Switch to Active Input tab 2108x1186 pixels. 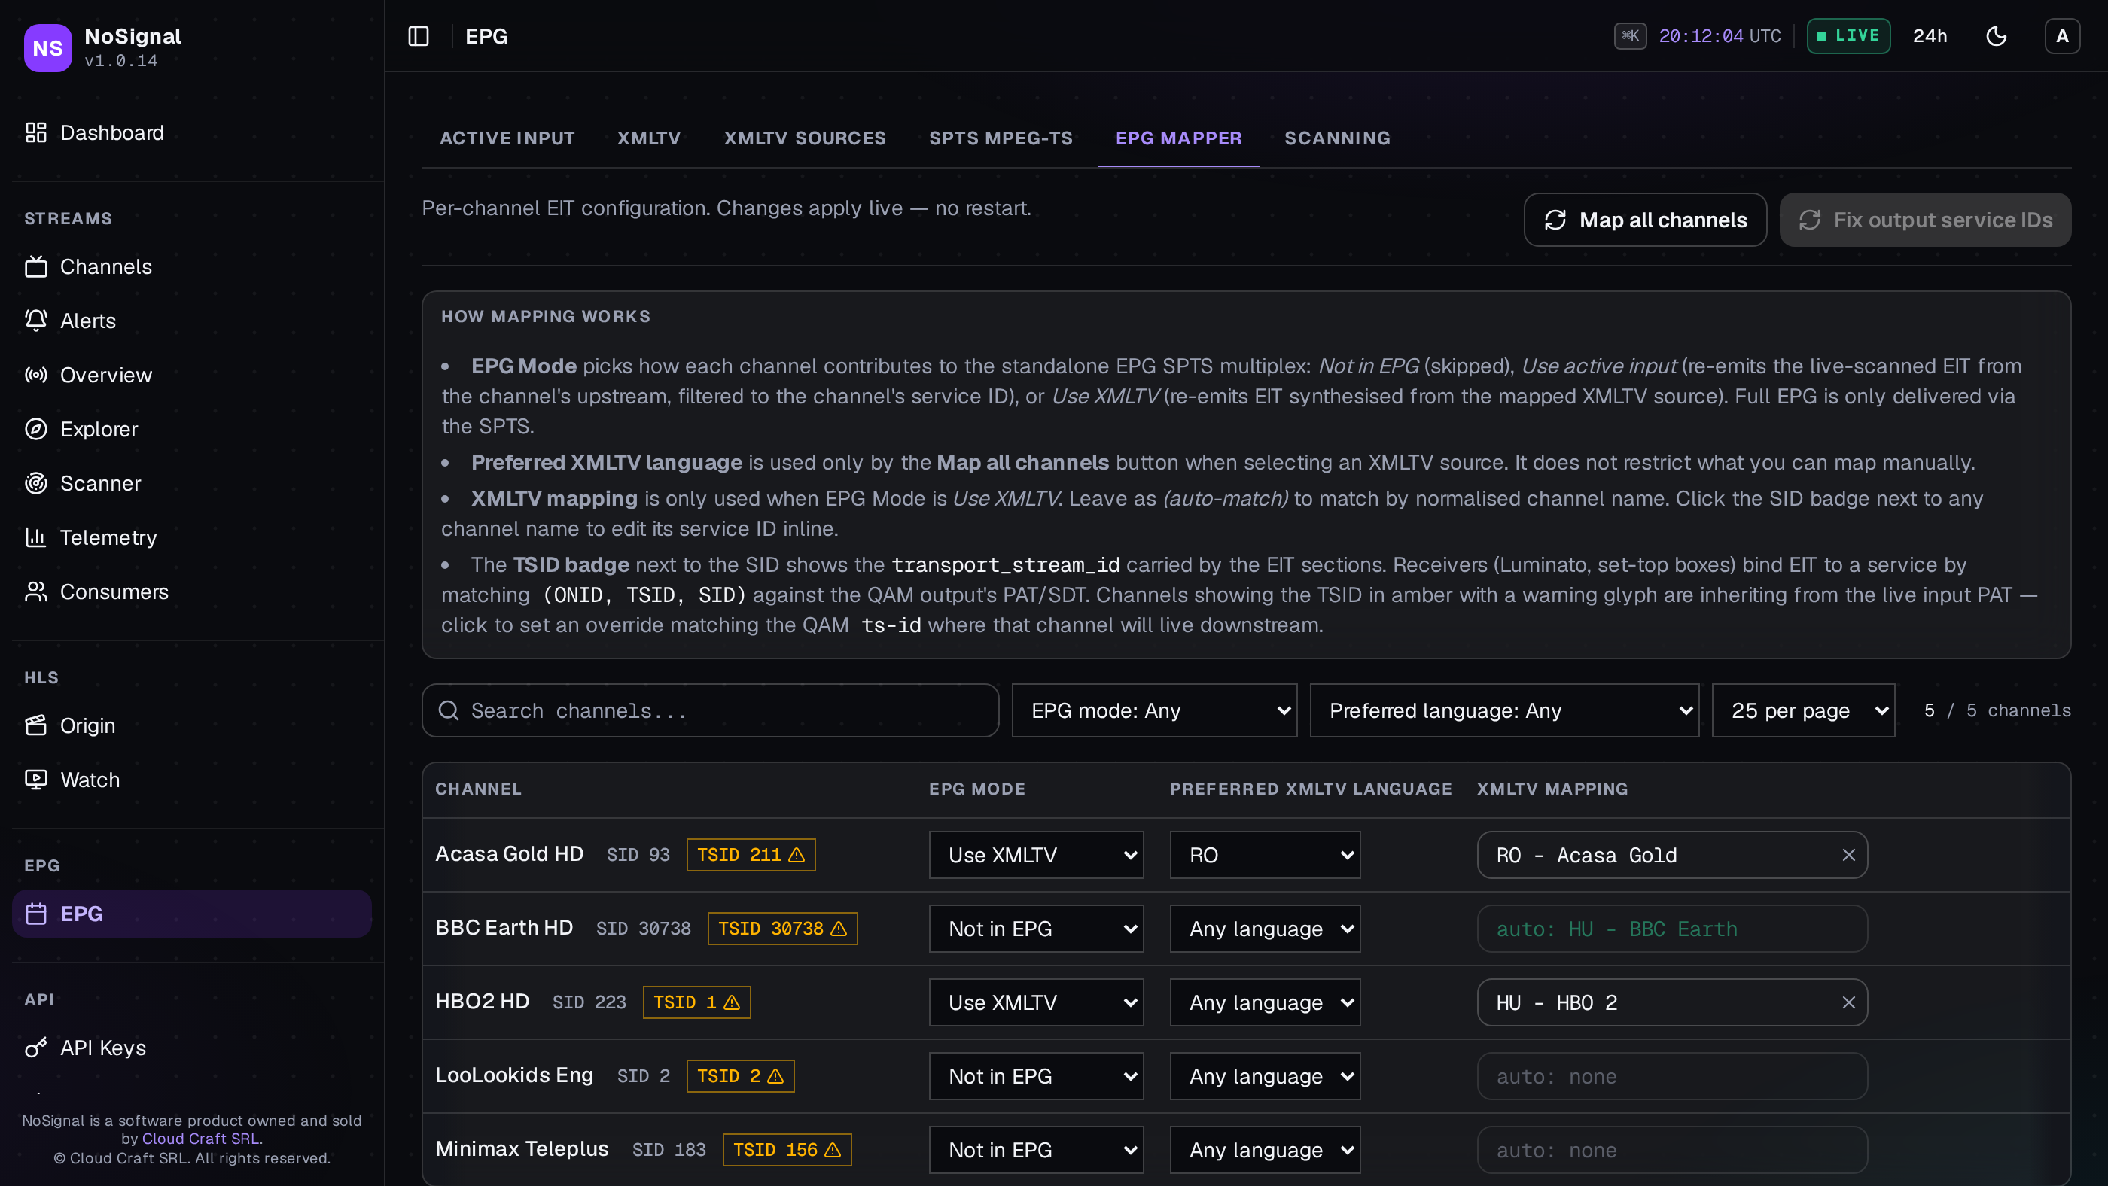click(x=507, y=138)
